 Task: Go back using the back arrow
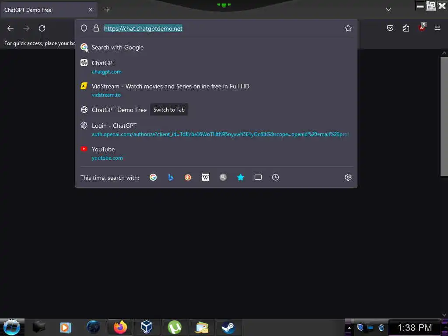(x=10, y=28)
